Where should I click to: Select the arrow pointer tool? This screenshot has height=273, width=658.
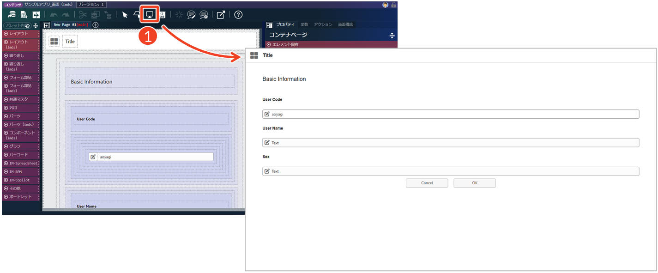(125, 15)
